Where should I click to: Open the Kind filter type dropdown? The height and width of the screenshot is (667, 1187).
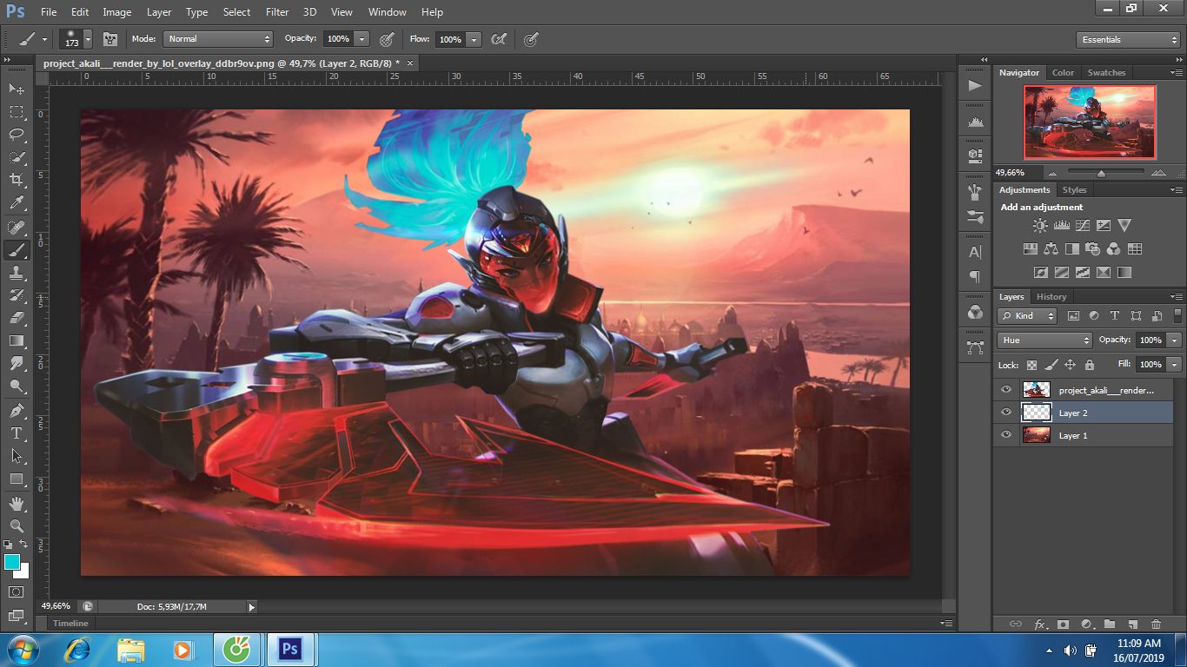1027,316
